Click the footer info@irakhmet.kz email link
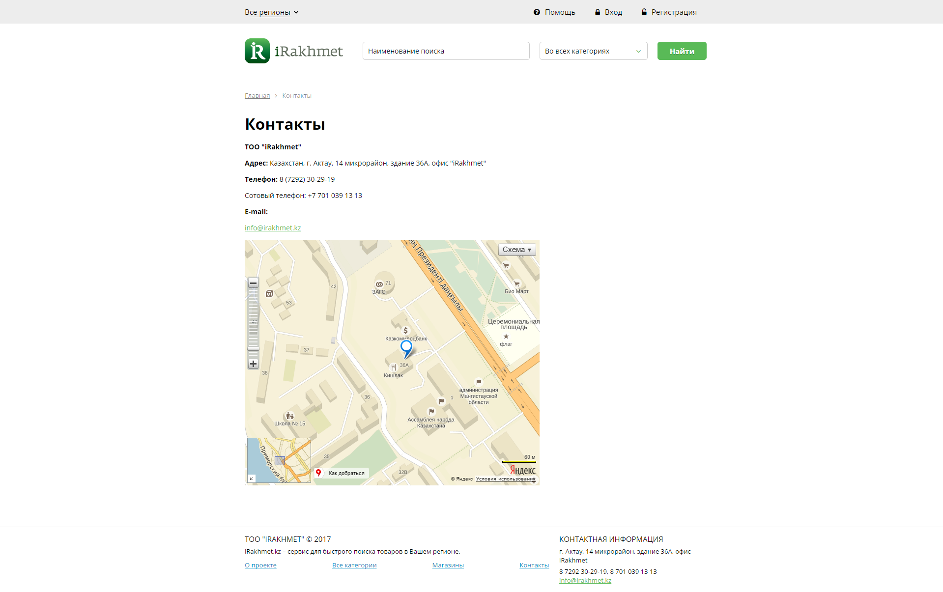 point(585,581)
